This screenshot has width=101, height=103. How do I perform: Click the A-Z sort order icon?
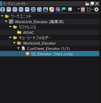pyautogui.click(x=90, y=9)
